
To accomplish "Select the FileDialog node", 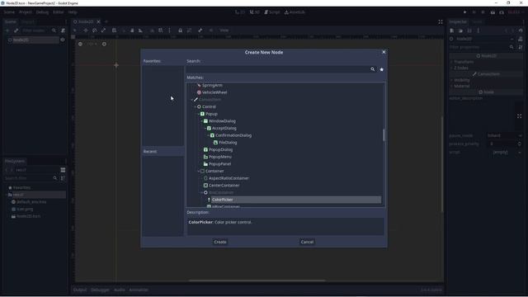I will point(228,143).
